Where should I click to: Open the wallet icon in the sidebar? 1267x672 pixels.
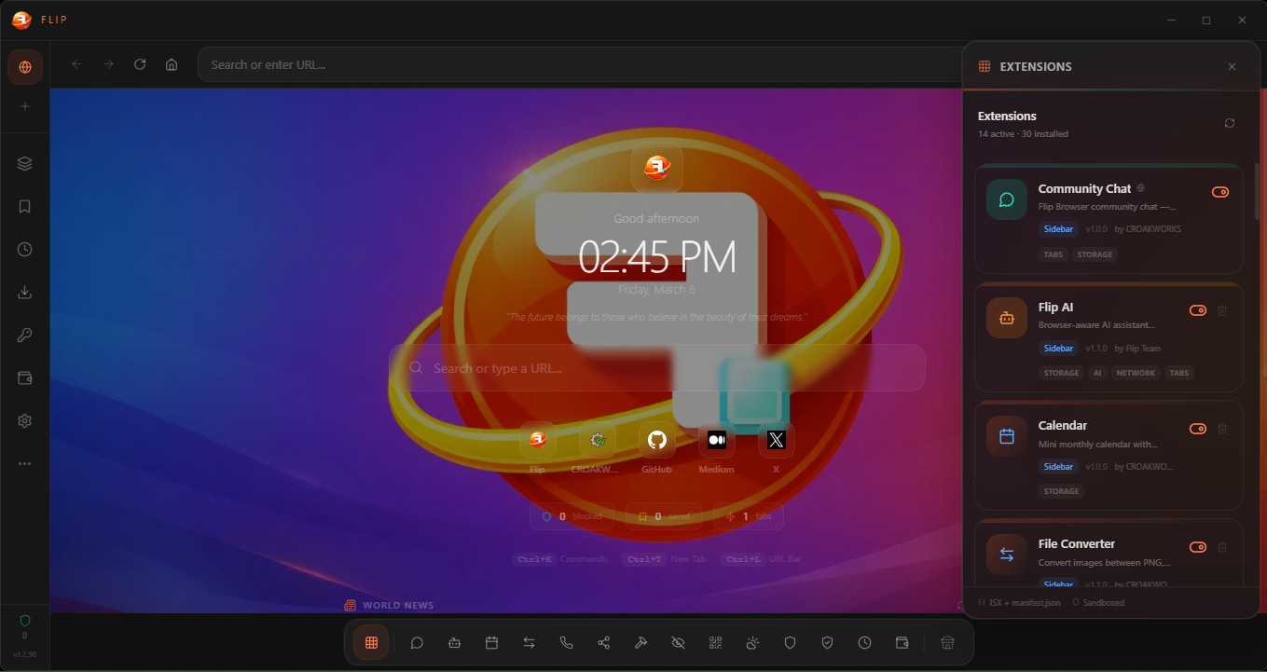24,377
